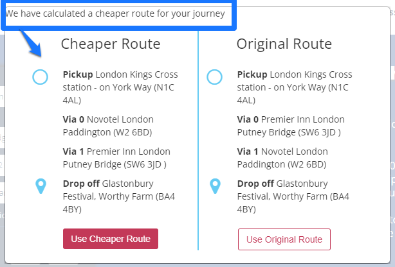Viewport: 395px width, 267px height.
Task: Select Cheaper Route Glastonbury Festival drop off text
Action: coord(119,196)
